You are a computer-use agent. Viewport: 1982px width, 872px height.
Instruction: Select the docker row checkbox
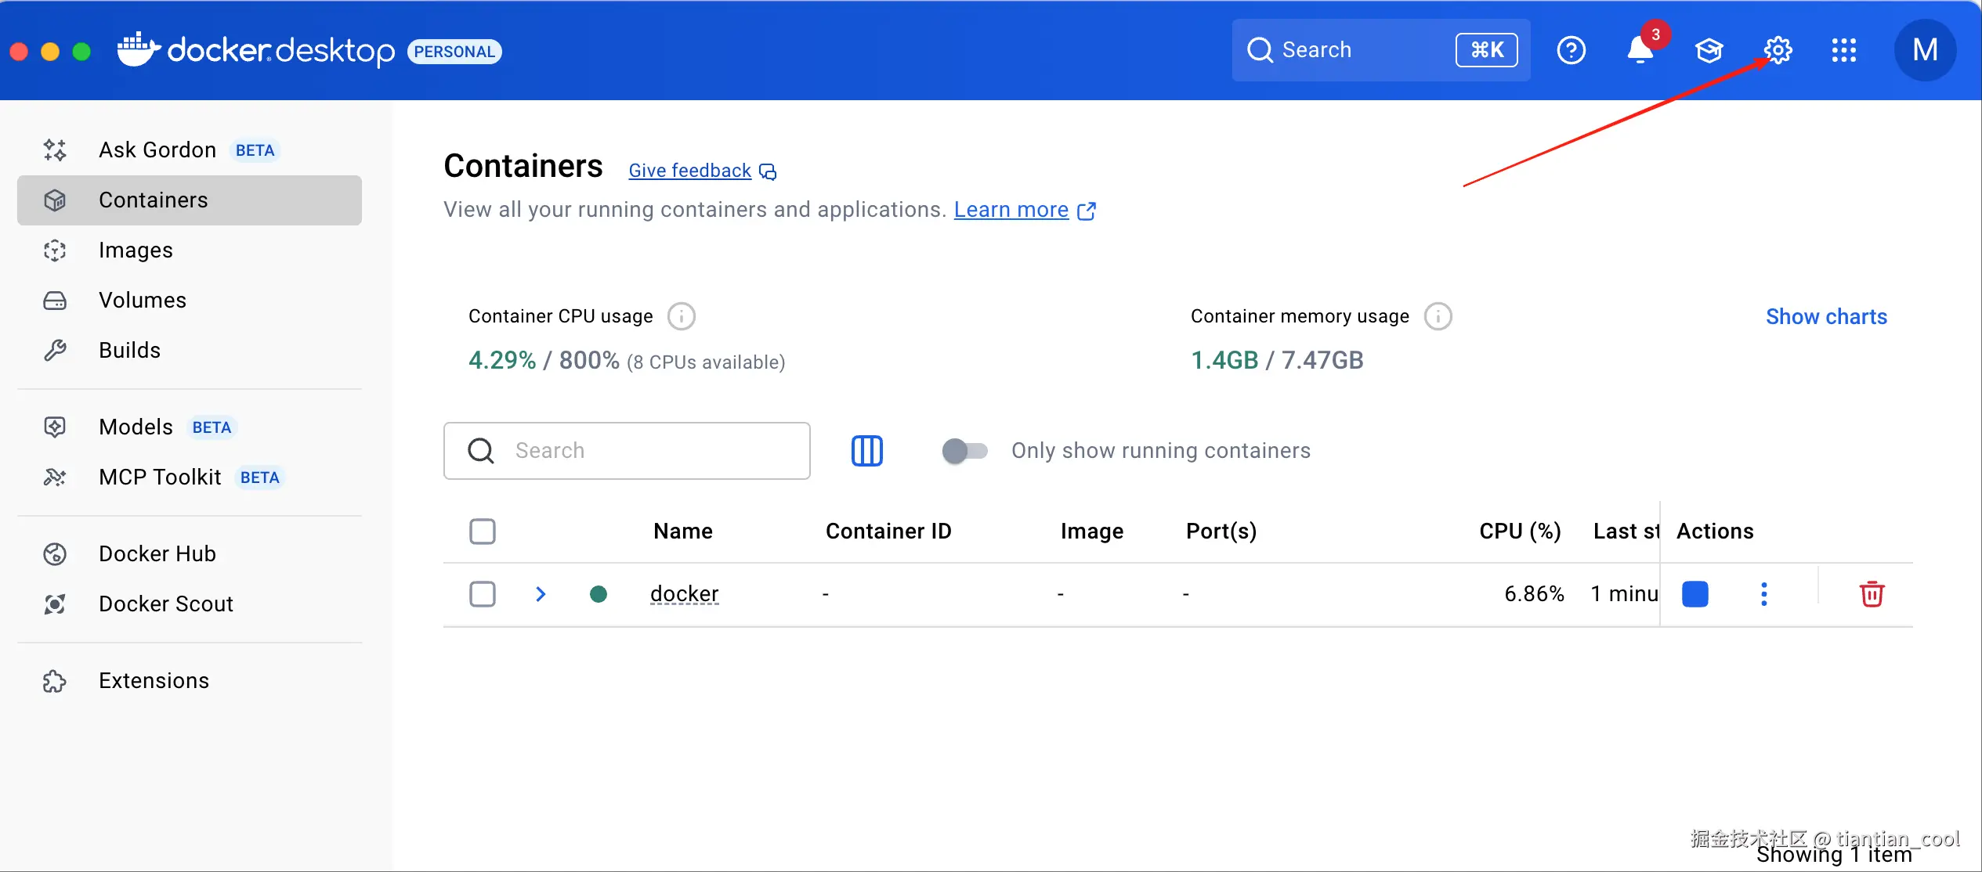coord(483,594)
